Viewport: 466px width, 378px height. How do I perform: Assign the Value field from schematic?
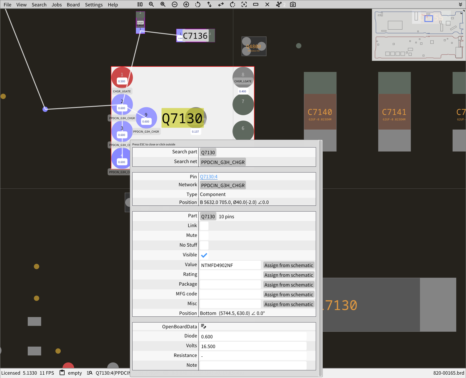(288, 265)
